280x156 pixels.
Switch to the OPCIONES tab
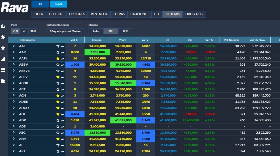tap(77, 14)
